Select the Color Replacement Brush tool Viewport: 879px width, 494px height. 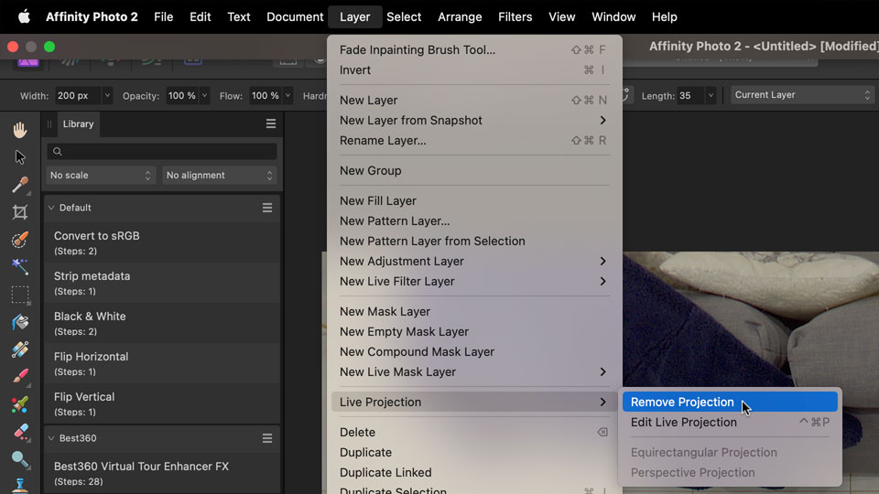(x=20, y=404)
